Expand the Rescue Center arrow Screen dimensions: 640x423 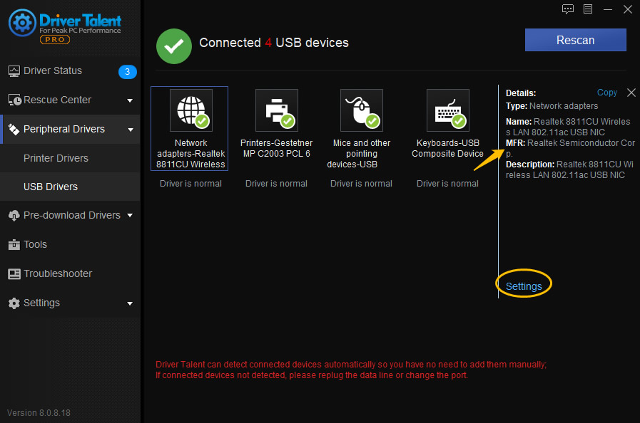click(130, 100)
